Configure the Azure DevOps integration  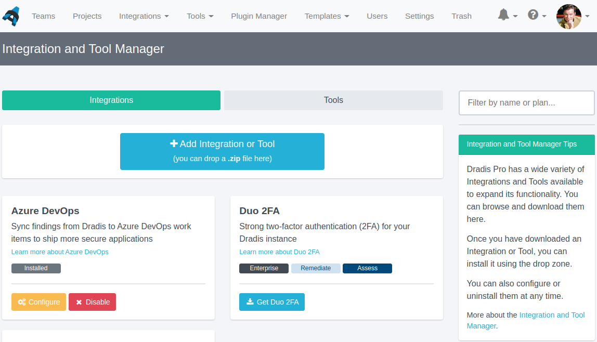[39, 302]
